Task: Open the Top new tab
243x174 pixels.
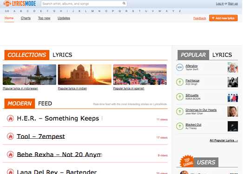Action: point(44,18)
